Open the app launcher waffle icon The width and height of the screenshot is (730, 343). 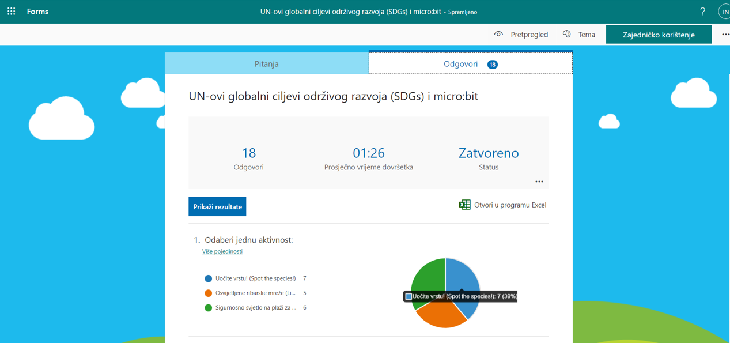click(x=11, y=12)
